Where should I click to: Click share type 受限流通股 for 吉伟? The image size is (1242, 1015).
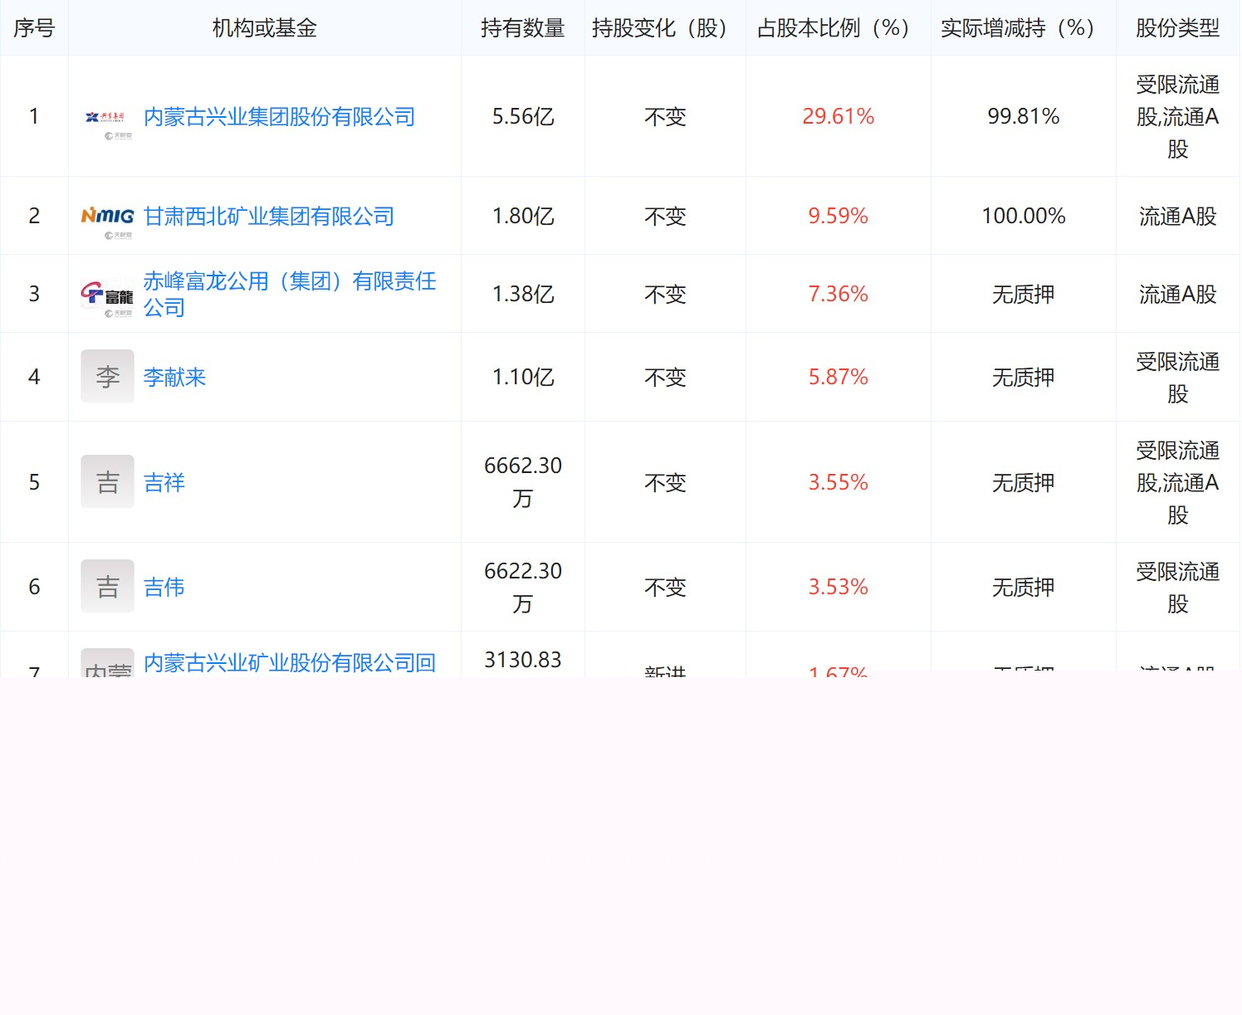pos(1178,588)
